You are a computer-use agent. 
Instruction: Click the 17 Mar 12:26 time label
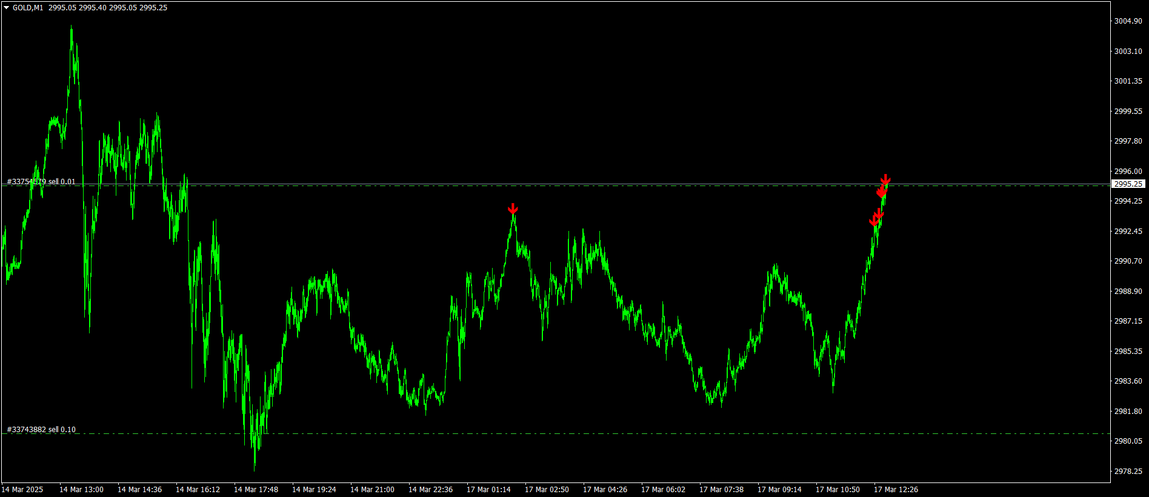point(896,490)
